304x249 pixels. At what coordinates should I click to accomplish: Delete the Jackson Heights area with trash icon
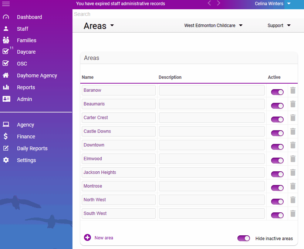(x=293, y=172)
